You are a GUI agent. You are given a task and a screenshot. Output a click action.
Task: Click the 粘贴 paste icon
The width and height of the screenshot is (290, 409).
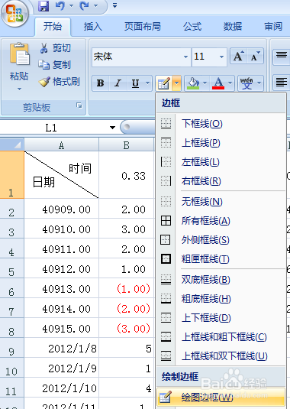click(x=19, y=54)
